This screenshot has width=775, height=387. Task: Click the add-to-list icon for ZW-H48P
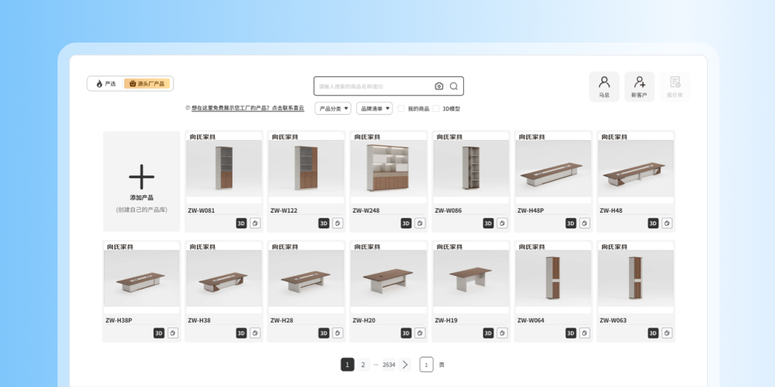pos(584,223)
